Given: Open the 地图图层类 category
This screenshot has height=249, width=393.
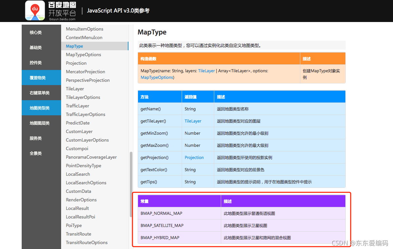Looking at the screenshot, I should click(41, 123).
